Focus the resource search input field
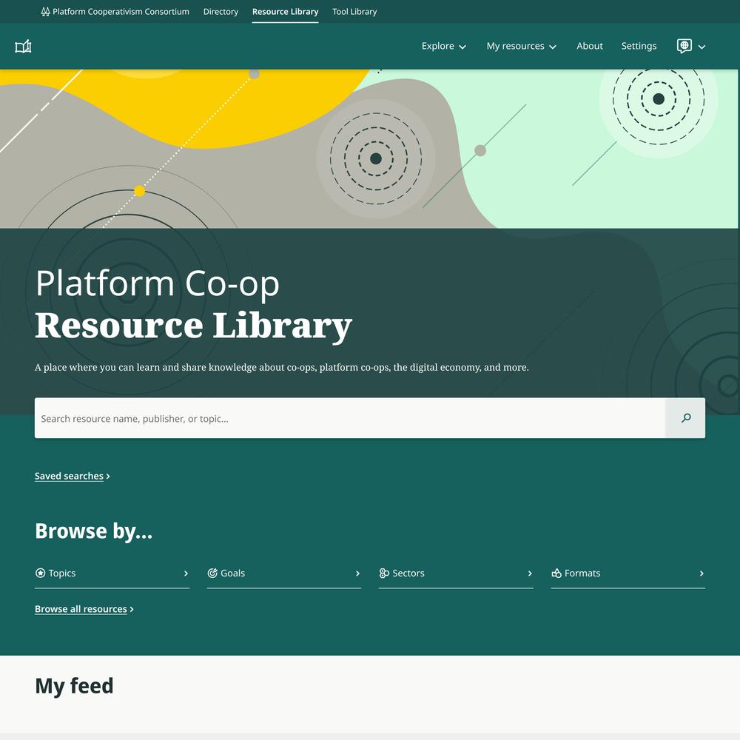The image size is (740, 740). point(350,418)
